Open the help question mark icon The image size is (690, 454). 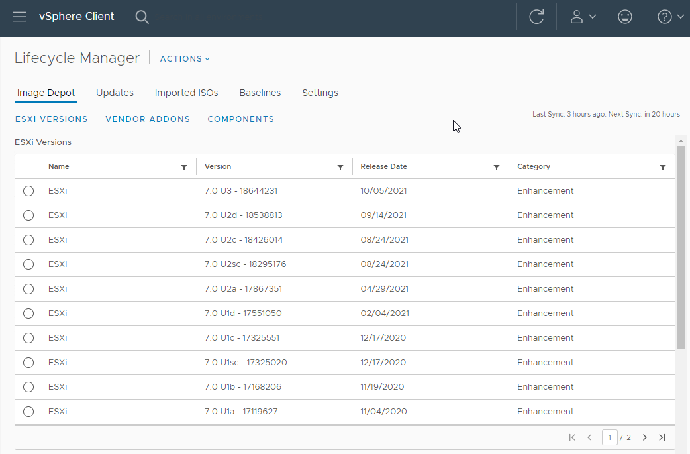click(664, 17)
